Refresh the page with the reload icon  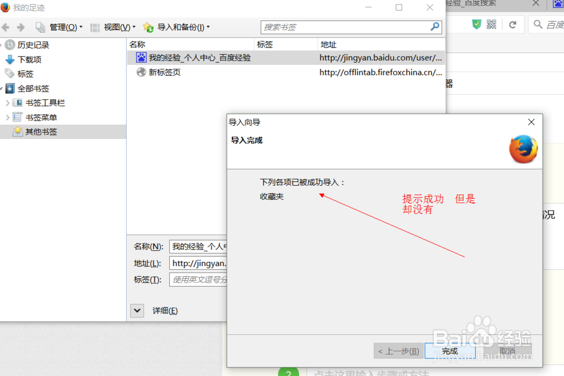[512, 24]
